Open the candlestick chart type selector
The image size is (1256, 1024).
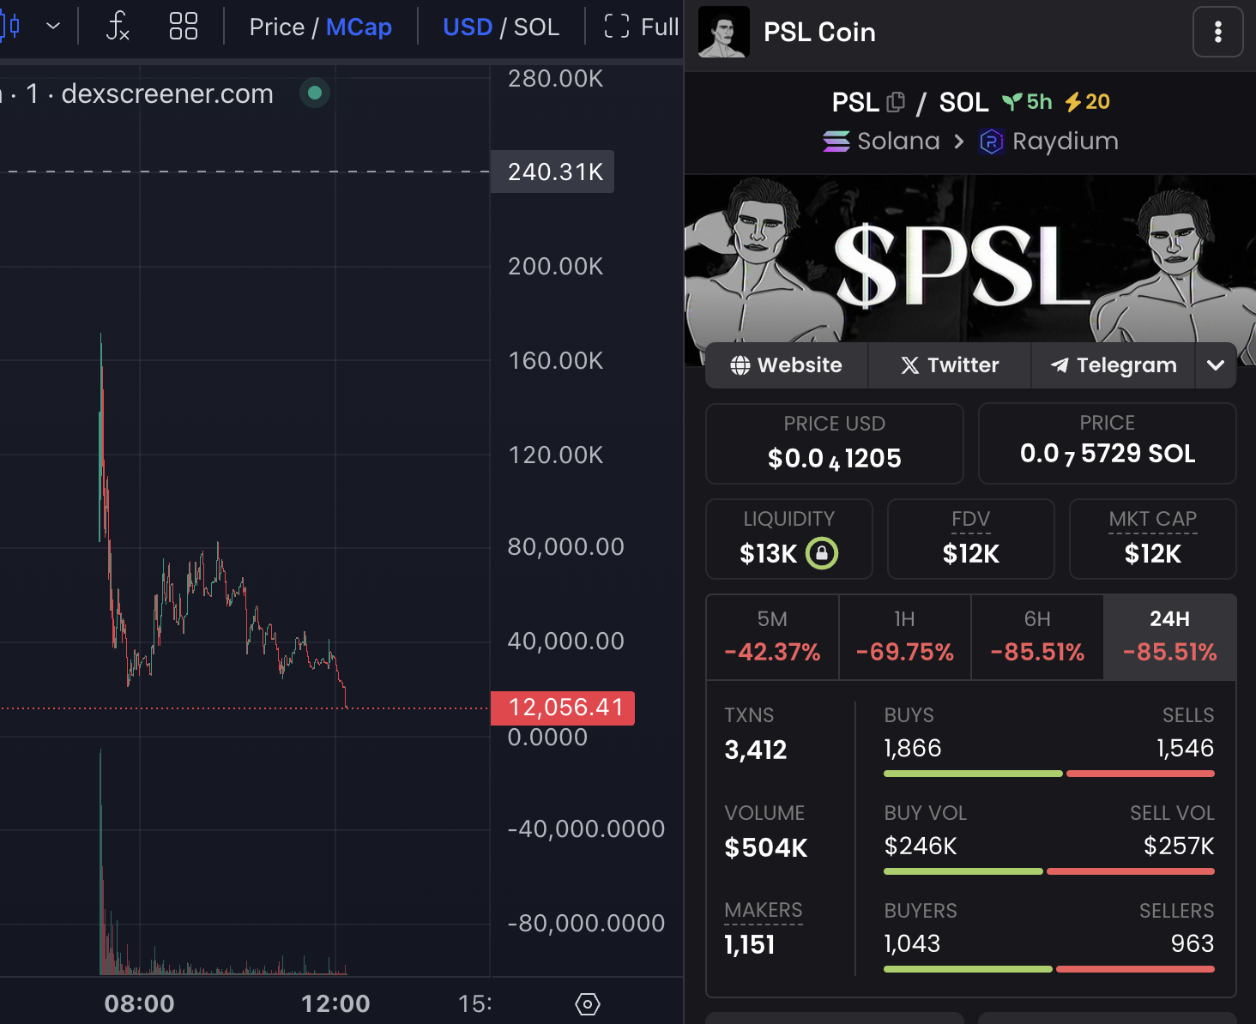[x=10, y=26]
